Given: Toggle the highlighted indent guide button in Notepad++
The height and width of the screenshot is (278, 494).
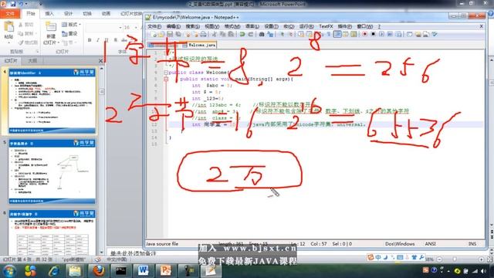Looking at the screenshot, I should point(337,34).
